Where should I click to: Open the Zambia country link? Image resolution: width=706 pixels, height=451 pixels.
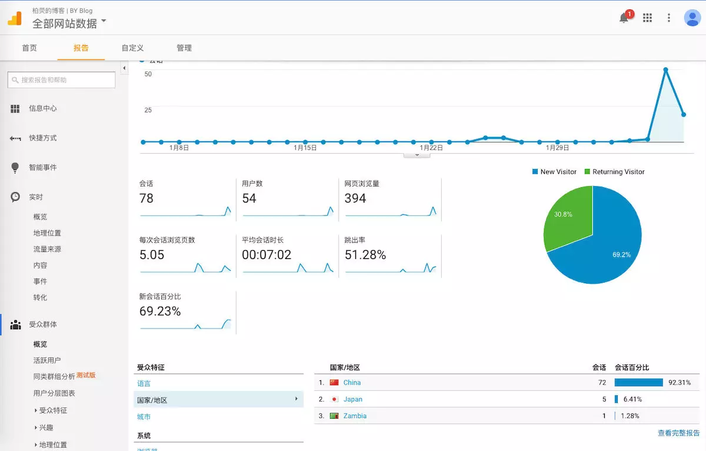click(355, 416)
